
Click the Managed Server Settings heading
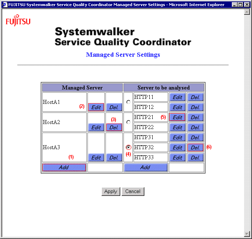point(123,55)
